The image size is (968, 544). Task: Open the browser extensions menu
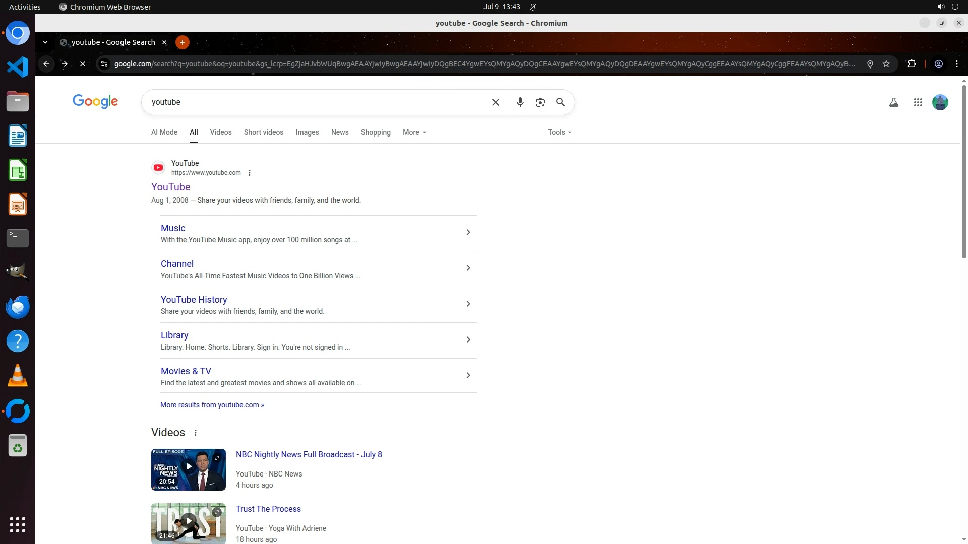click(x=912, y=64)
